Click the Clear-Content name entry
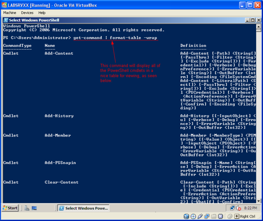 pyautogui.click(x=62, y=182)
